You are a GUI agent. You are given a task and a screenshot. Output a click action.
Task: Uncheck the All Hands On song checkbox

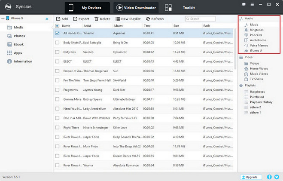[x=57, y=33]
